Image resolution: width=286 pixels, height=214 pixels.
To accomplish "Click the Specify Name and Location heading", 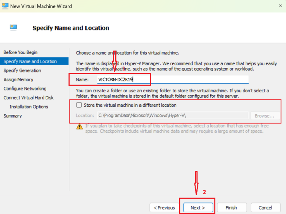I will click(x=71, y=28).
